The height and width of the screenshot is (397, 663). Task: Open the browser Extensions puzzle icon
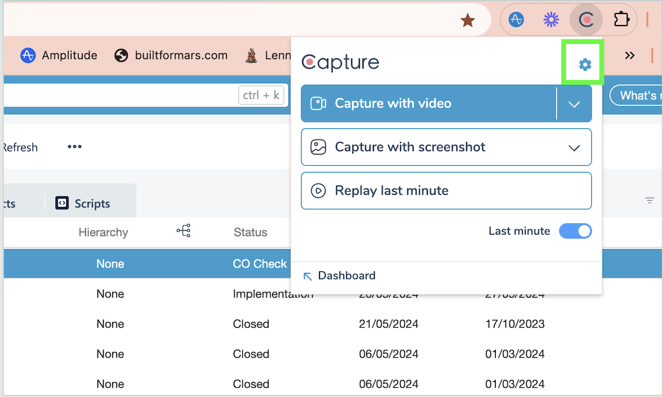(621, 20)
